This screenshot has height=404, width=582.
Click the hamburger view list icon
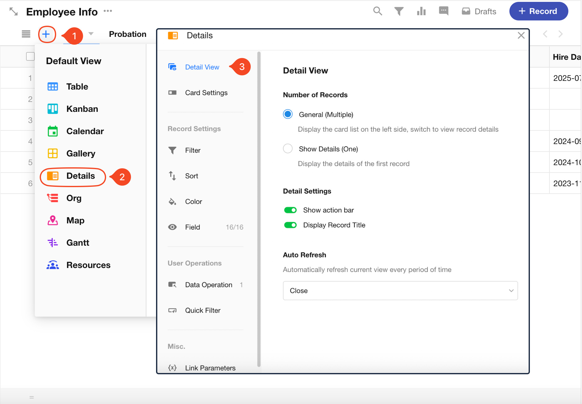pyautogui.click(x=26, y=34)
